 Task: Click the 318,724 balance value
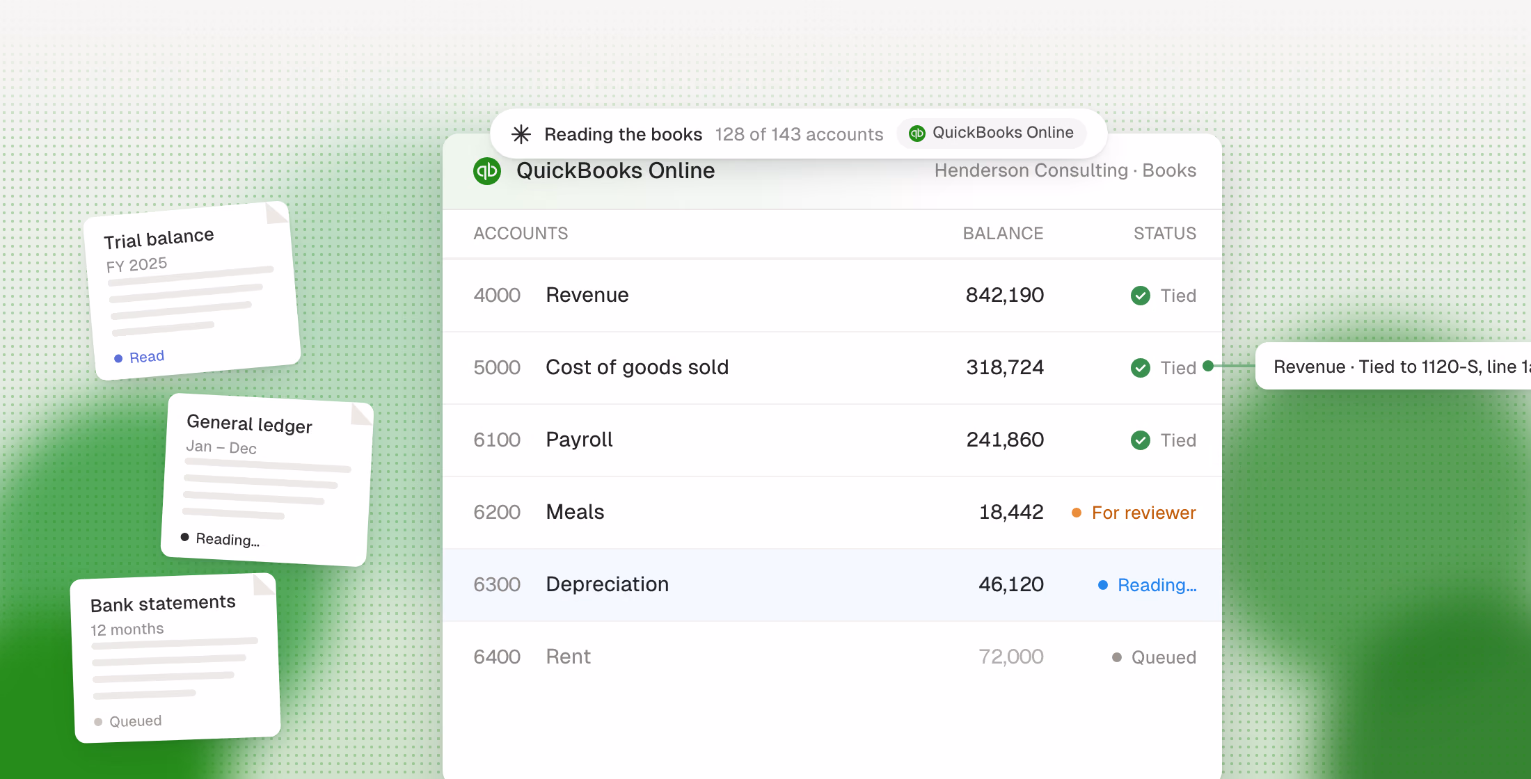point(1005,367)
